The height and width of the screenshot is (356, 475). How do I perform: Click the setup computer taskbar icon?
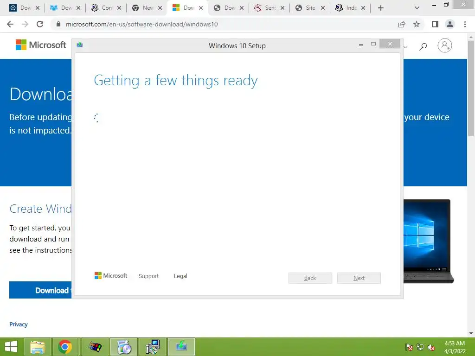153,347
